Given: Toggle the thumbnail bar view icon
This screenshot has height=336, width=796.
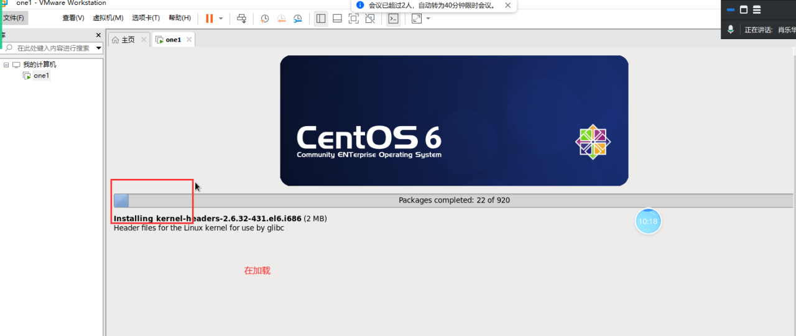Looking at the screenshot, I should pyautogui.click(x=337, y=19).
